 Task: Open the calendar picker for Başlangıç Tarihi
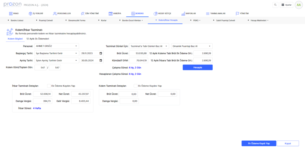click(101, 53)
